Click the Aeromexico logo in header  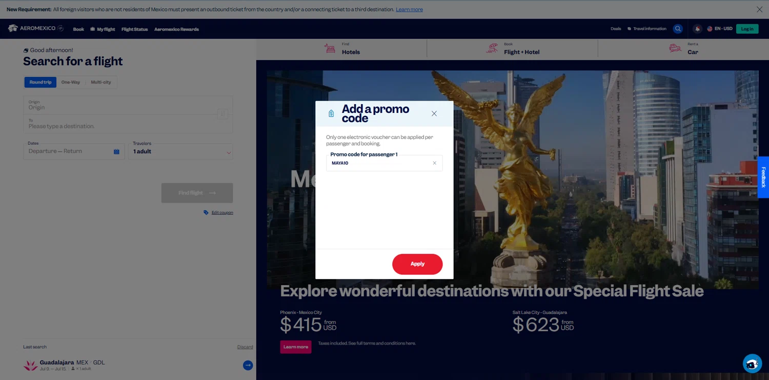click(35, 28)
